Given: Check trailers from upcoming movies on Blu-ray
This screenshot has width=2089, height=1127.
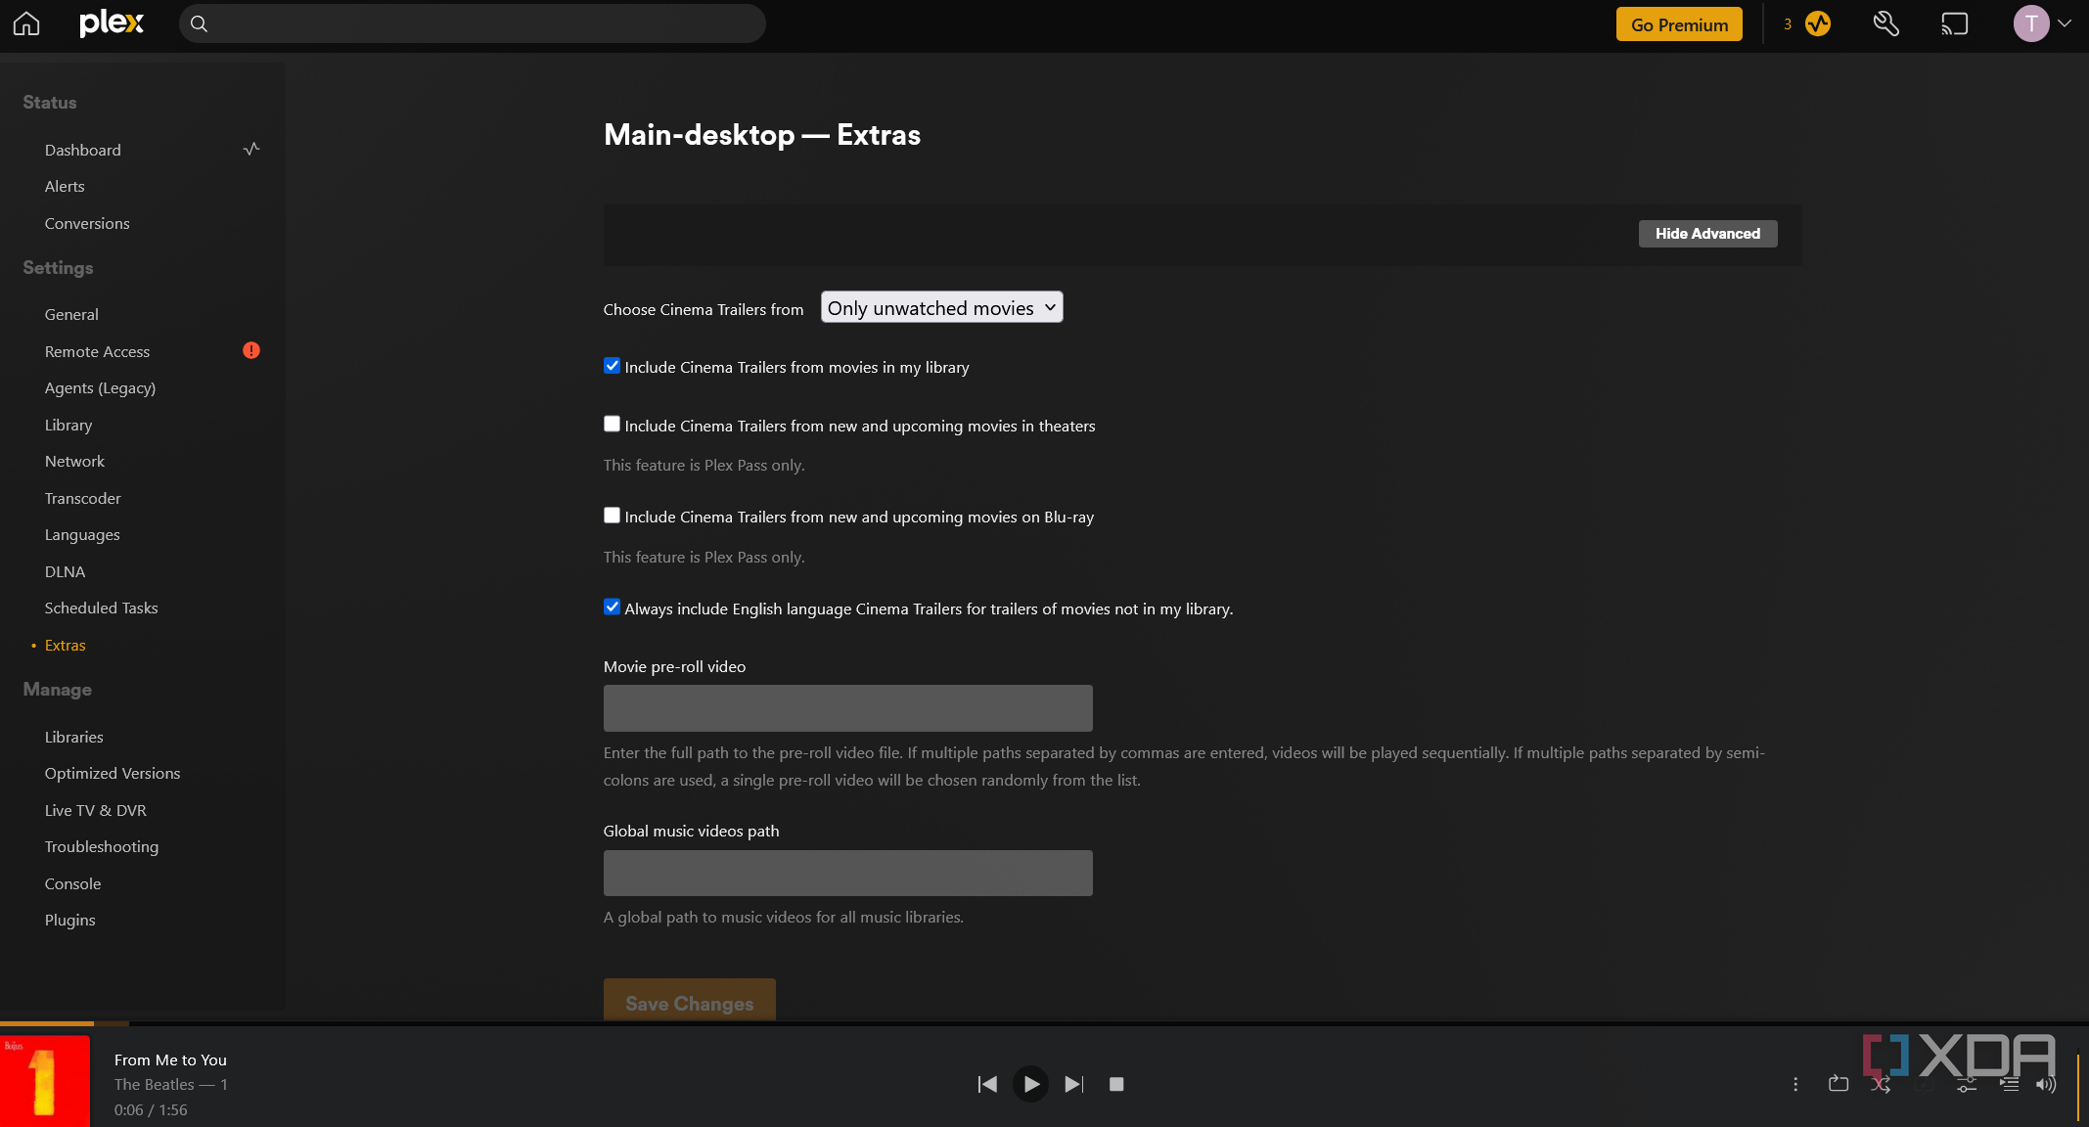Looking at the screenshot, I should [612, 516].
